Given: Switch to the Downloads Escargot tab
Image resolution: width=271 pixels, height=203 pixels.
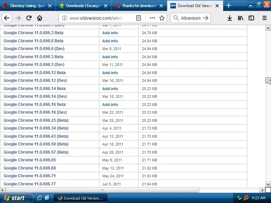Looking at the screenshot, I should [84, 6].
